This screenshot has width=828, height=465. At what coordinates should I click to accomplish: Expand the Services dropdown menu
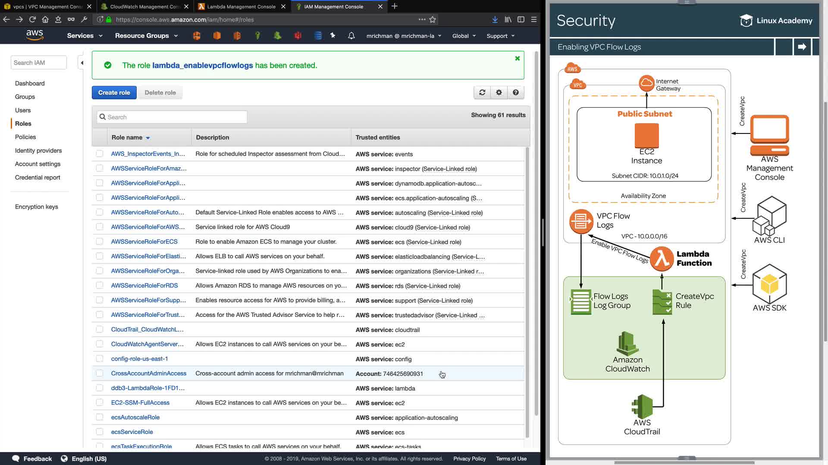pyautogui.click(x=85, y=36)
